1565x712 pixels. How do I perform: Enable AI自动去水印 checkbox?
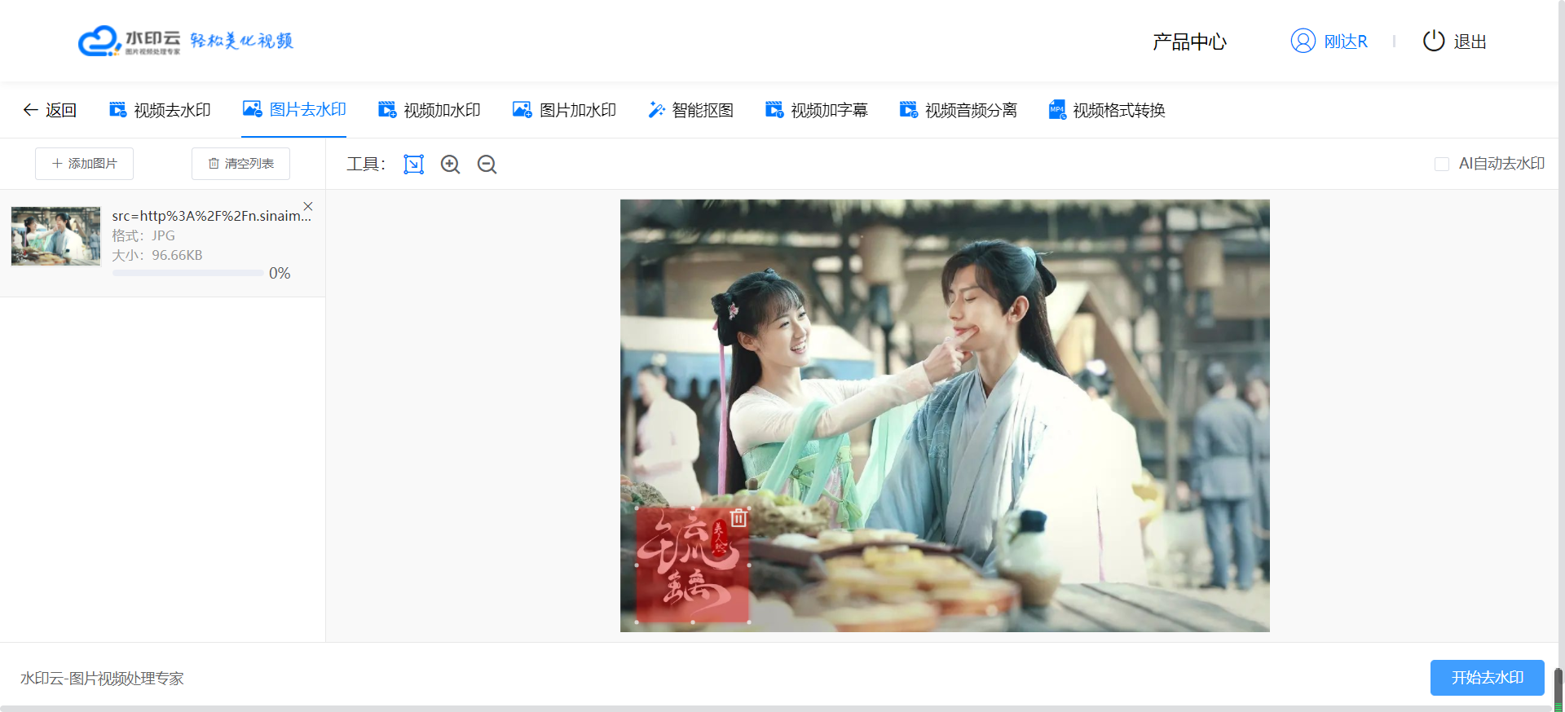coord(1442,164)
